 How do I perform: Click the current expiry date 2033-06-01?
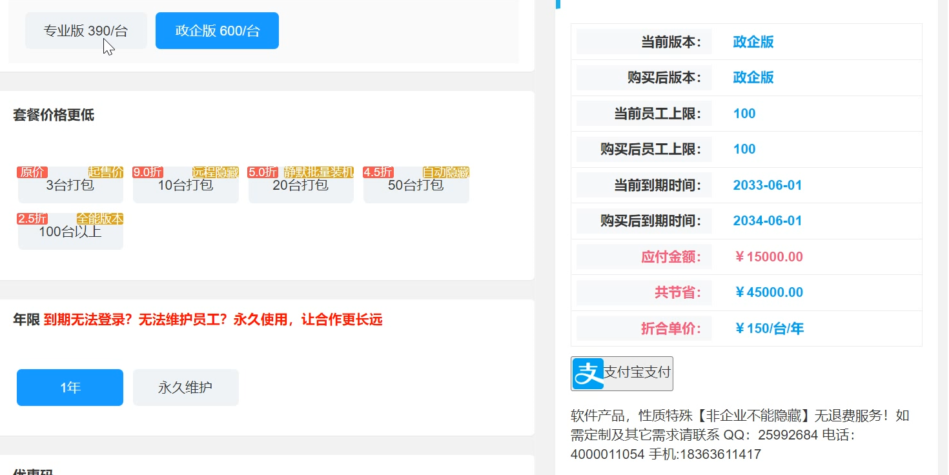(768, 185)
